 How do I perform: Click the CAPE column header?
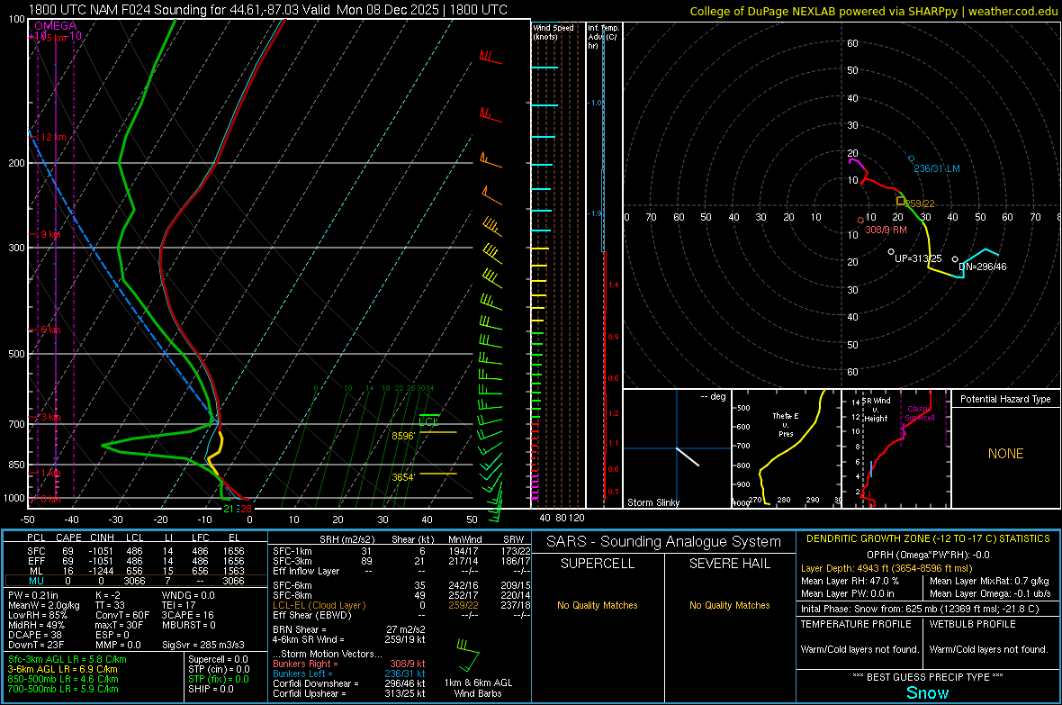coord(68,538)
